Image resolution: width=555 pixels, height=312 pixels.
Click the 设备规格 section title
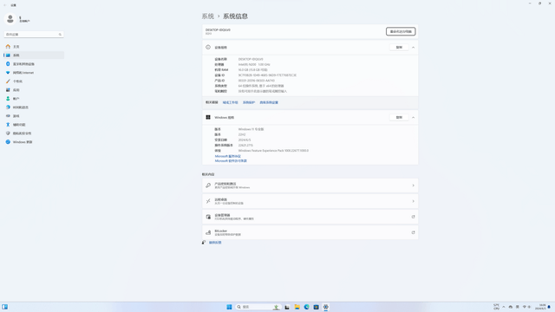tap(221, 48)
